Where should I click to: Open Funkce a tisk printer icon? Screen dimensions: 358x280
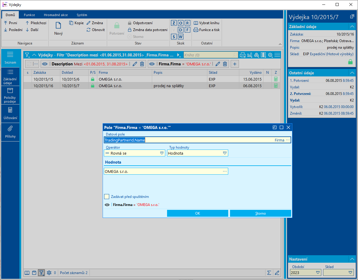(x=196, y=30)
